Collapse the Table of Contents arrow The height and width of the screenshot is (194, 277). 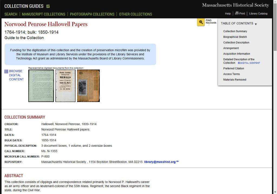(x=256, y=24)
